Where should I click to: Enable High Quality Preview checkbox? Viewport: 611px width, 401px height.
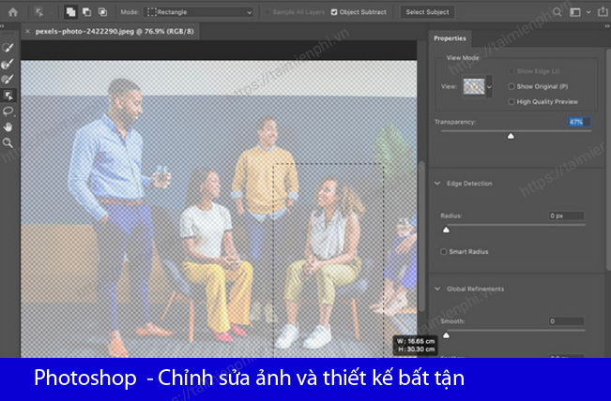tap(512, 101)
